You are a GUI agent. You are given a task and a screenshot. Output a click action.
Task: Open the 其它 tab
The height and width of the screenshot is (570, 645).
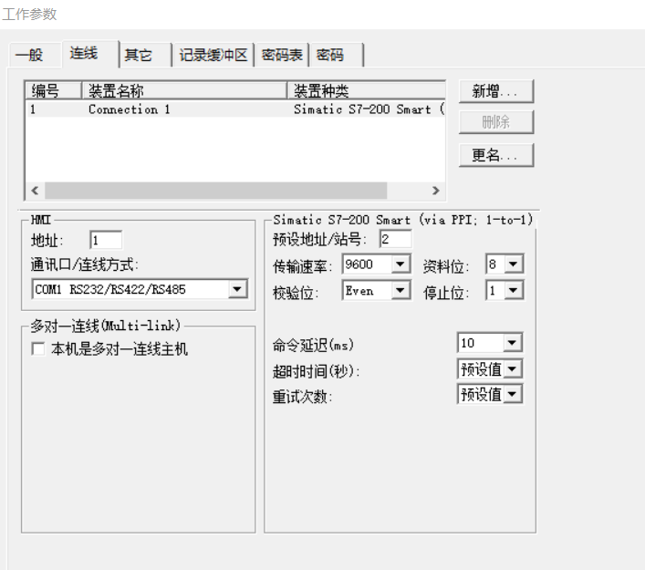[x=139, y=55]
